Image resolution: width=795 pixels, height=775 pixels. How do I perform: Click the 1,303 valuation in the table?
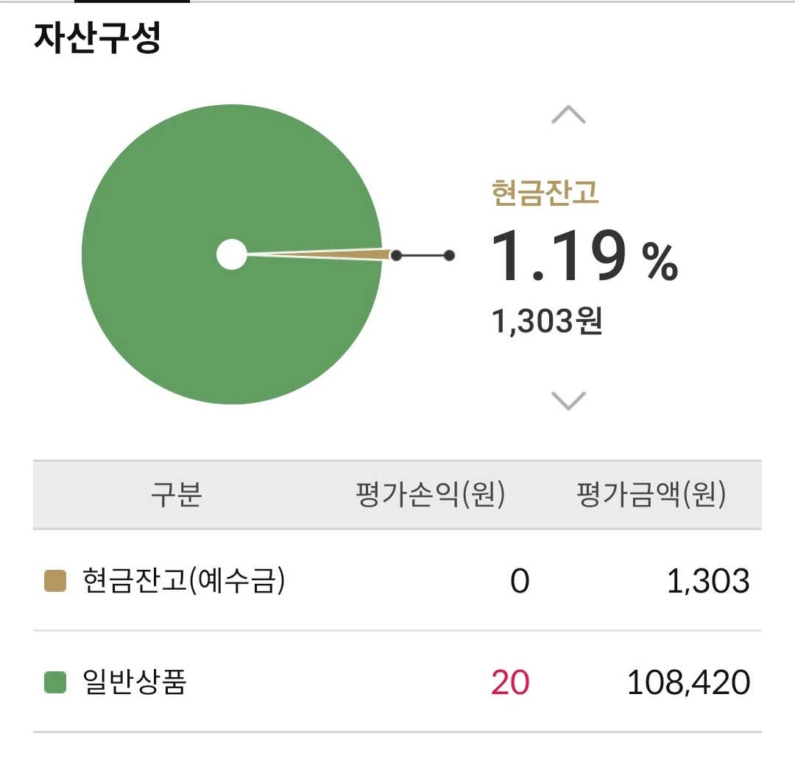coord(708,581)
